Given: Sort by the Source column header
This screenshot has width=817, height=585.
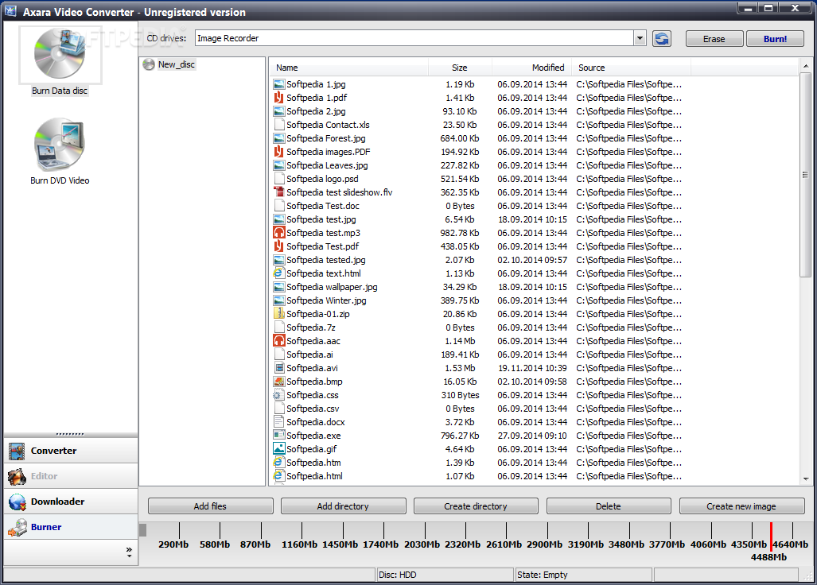Looking at the screenshot, I should (x=631, y=68).
